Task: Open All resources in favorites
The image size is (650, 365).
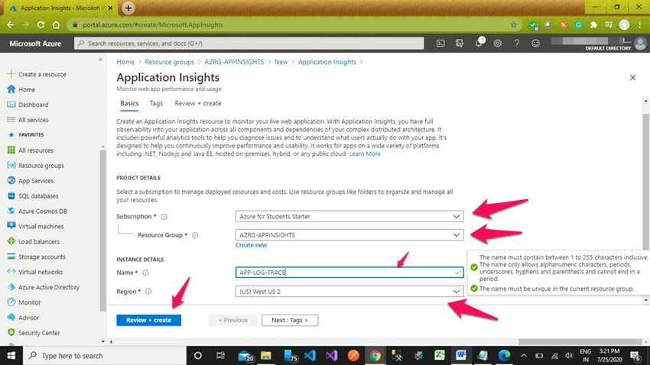Action: 31,150
